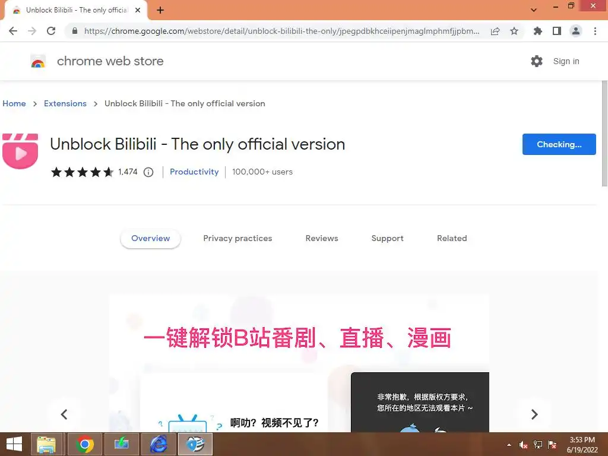Click the taskbar clock showing 3:53 PM
The image size is (608, 456).
pos(582,445)
